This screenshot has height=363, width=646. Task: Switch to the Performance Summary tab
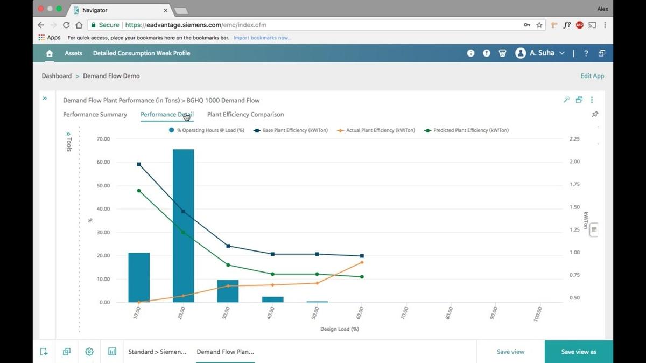pos(95,114)
